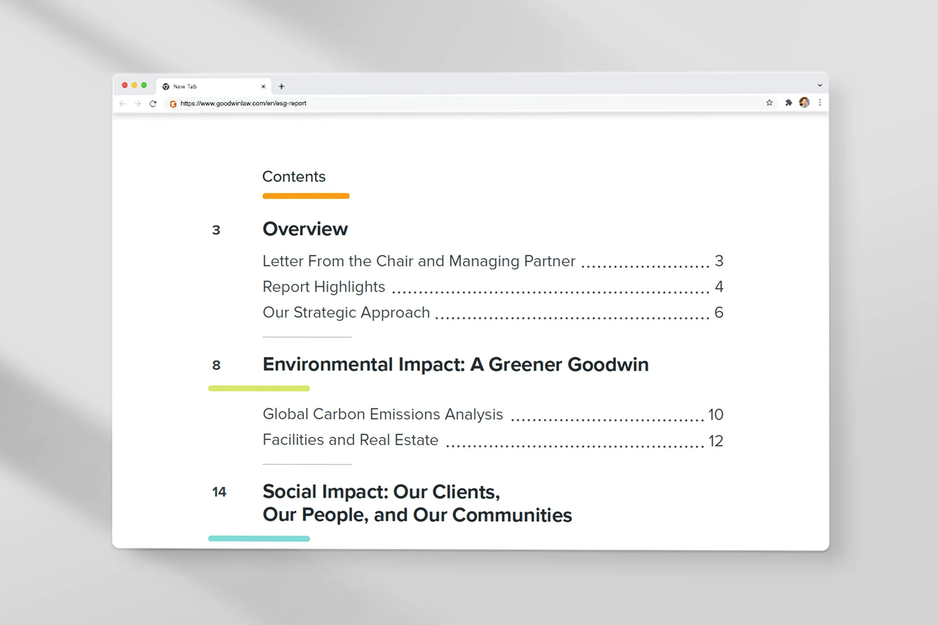
Task: Open a new tab with plus button
Action: (x=281, y=86)
